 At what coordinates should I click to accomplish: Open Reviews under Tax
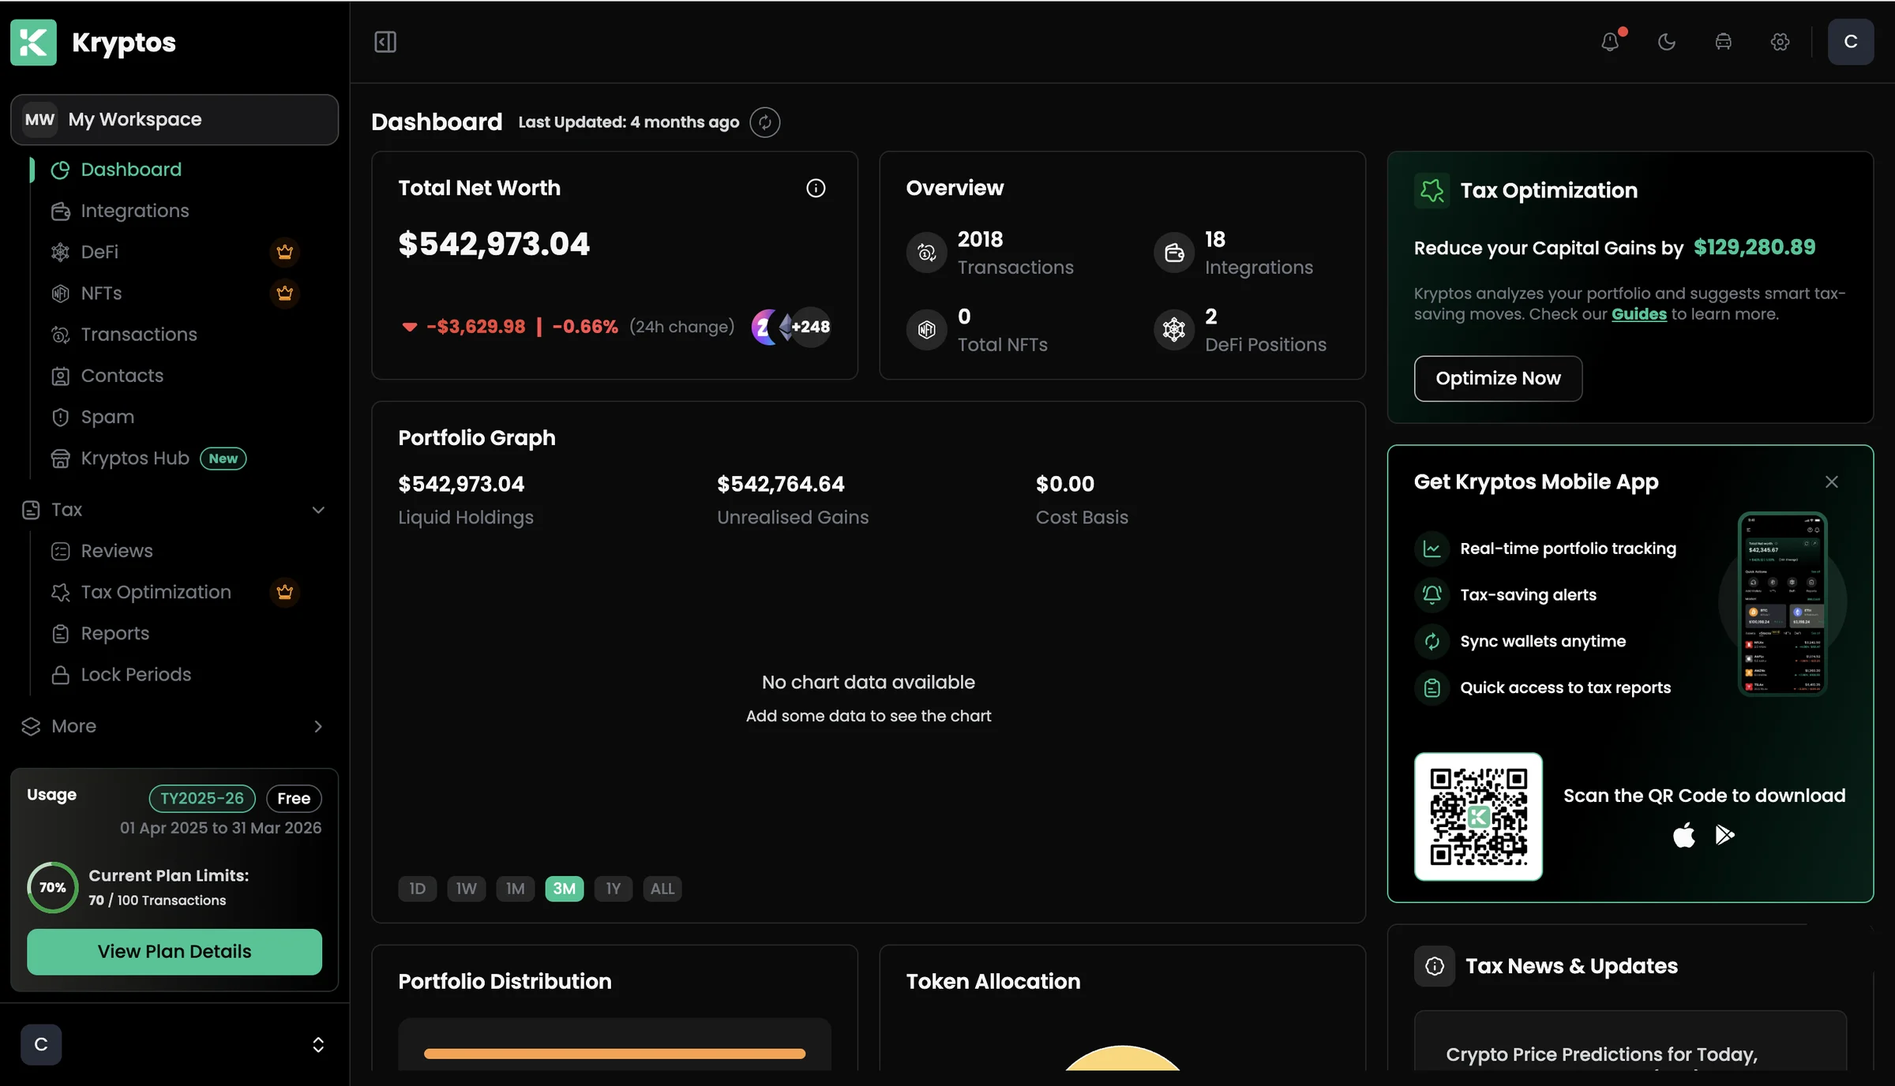click(117, 551)
